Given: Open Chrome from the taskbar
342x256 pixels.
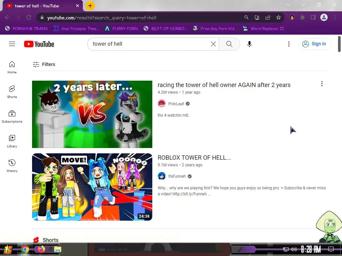Looking at the screenshot, I should tap(25, 249).
